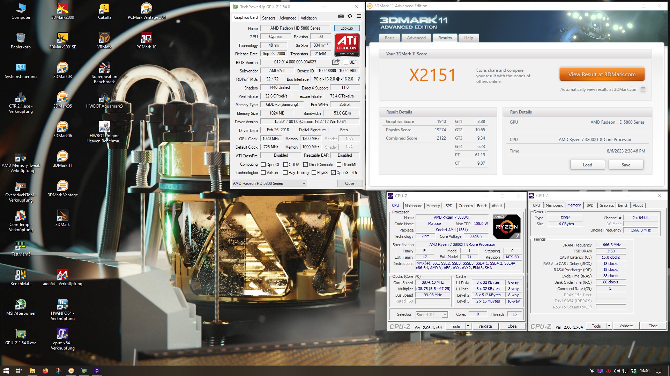Expand Tools dropdown arrow in right CPU-Z
This screenshot has width=670, height=376.
pyautogui.click(x=609, y=326)
